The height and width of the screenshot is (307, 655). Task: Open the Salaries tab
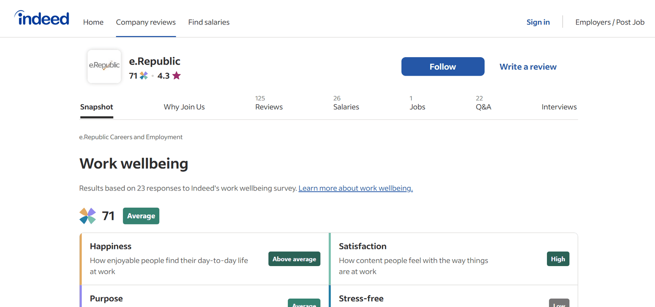click(346, 103)
